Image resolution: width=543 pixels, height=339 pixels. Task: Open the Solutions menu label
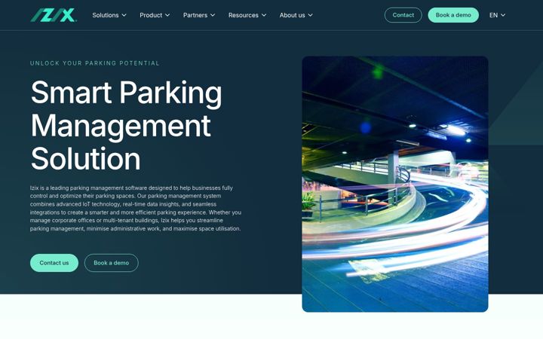(106, 15)
